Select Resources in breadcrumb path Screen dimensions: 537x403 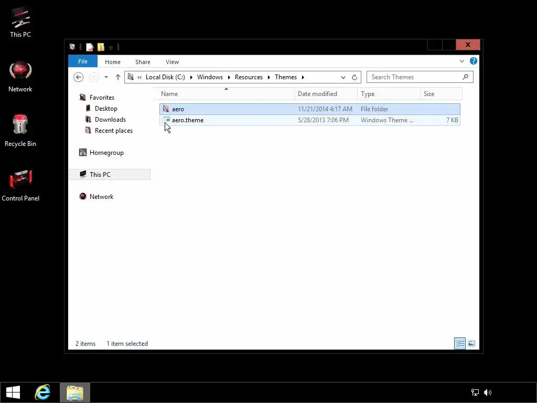[249, 77]
